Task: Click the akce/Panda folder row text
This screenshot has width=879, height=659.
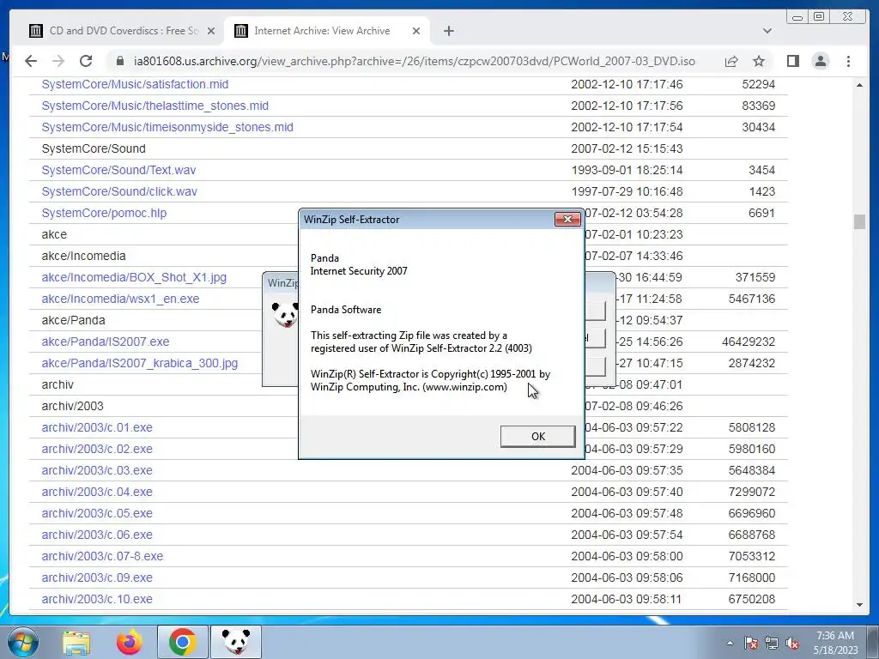Action: pos(73,320)
